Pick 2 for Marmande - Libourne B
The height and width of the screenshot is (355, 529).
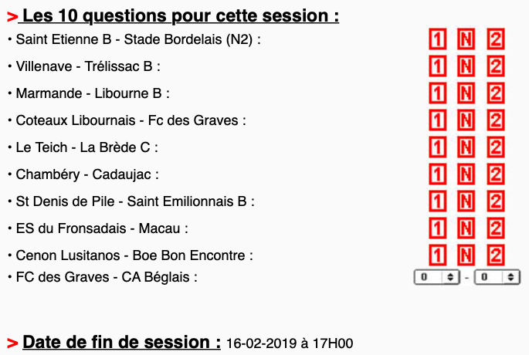[x=496, y=93]
